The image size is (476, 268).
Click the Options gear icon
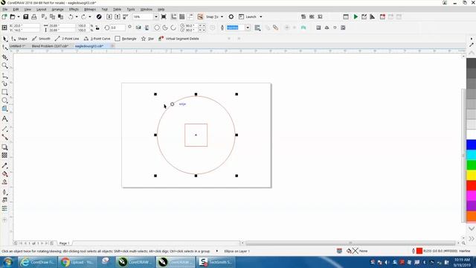231,16
